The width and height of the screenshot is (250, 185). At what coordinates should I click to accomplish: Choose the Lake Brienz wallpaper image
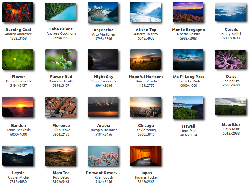tap(60, 12)
